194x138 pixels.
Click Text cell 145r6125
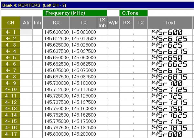tap(170, 39)
